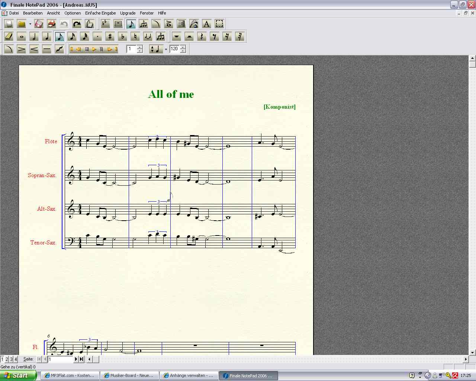Increase the playback measure number stepper

point(140,47)
